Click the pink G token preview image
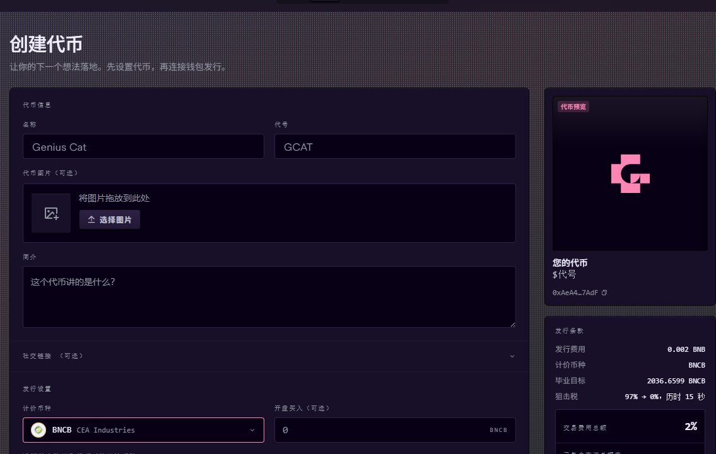The width and height of the screenshot is (716, 454). tap(630, 173)
